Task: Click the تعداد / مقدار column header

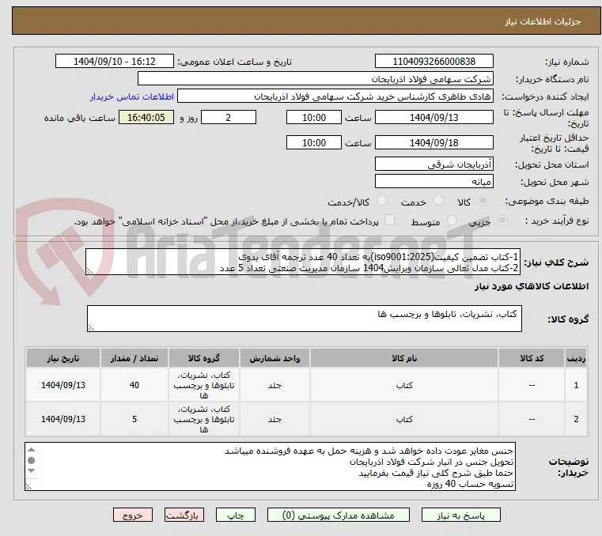Action: 134,358
